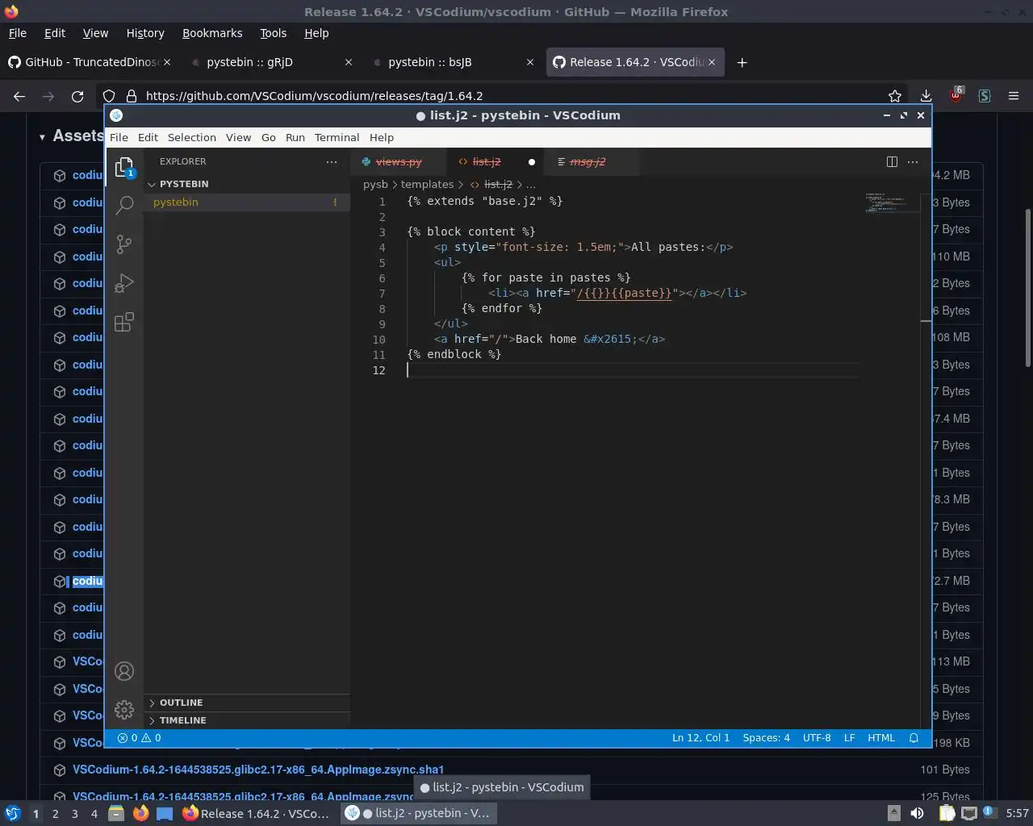Image resolution: width=1033 pixels, height=826 pixels.
Task: Click the templates breadcrumb in the editor
Action: (427, 185)
